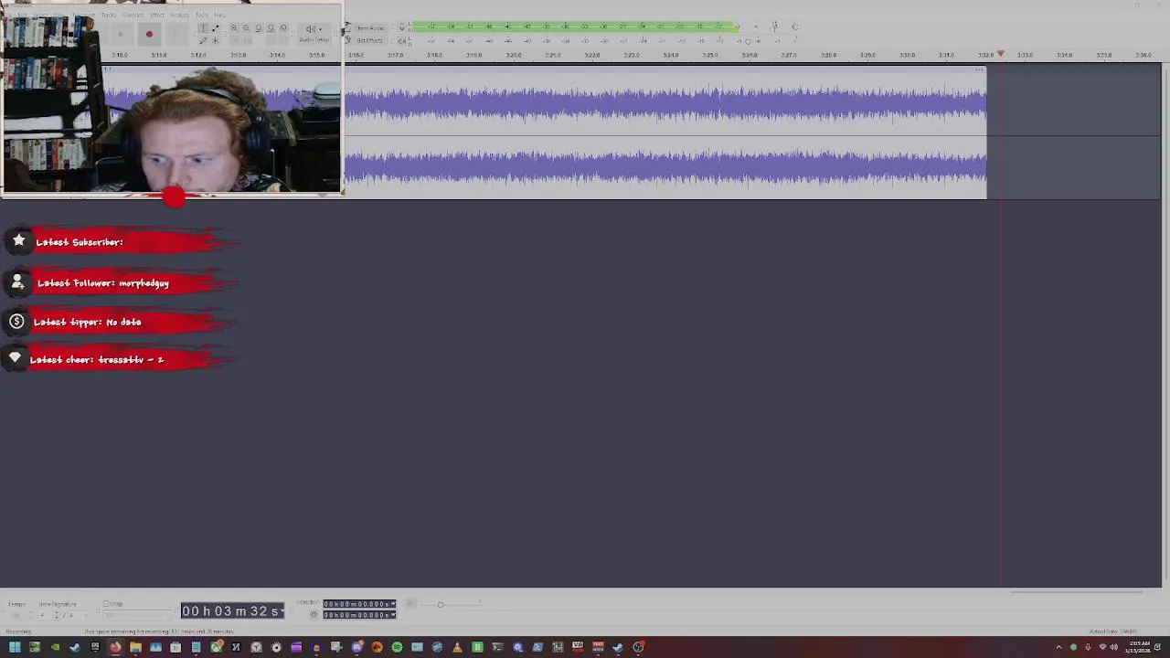This screenshot has width=1170, height=658.
Task: Open VLC from the taskbar
Action: click(x=457, y=647)
